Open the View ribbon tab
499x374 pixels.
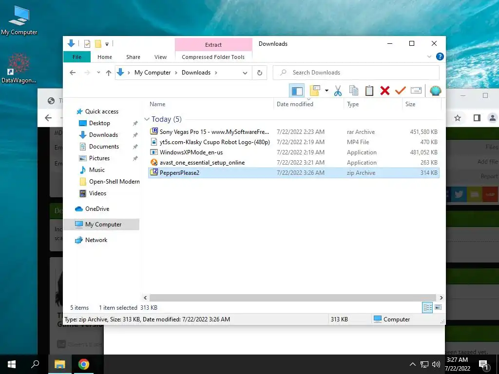click(x=160, y=57)
